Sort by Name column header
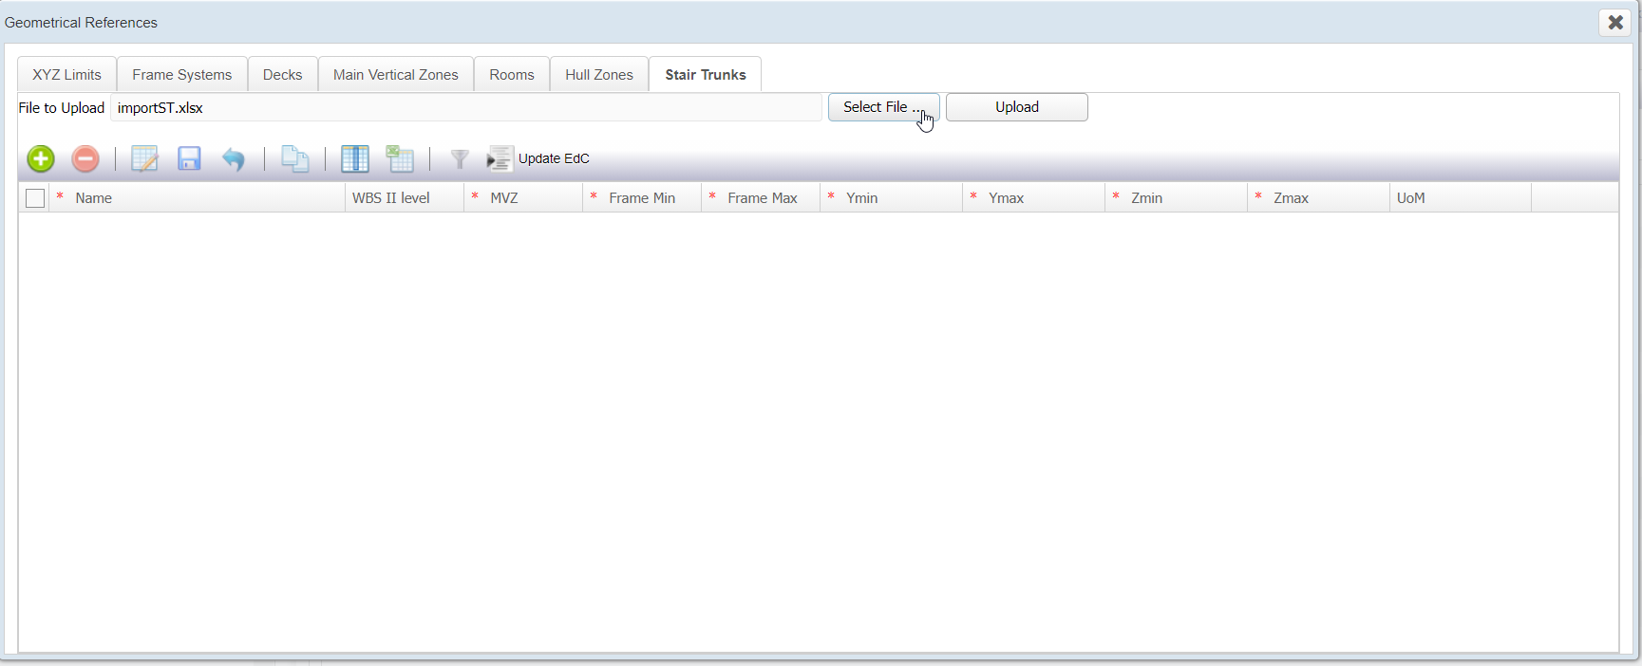 click(197, 197)
